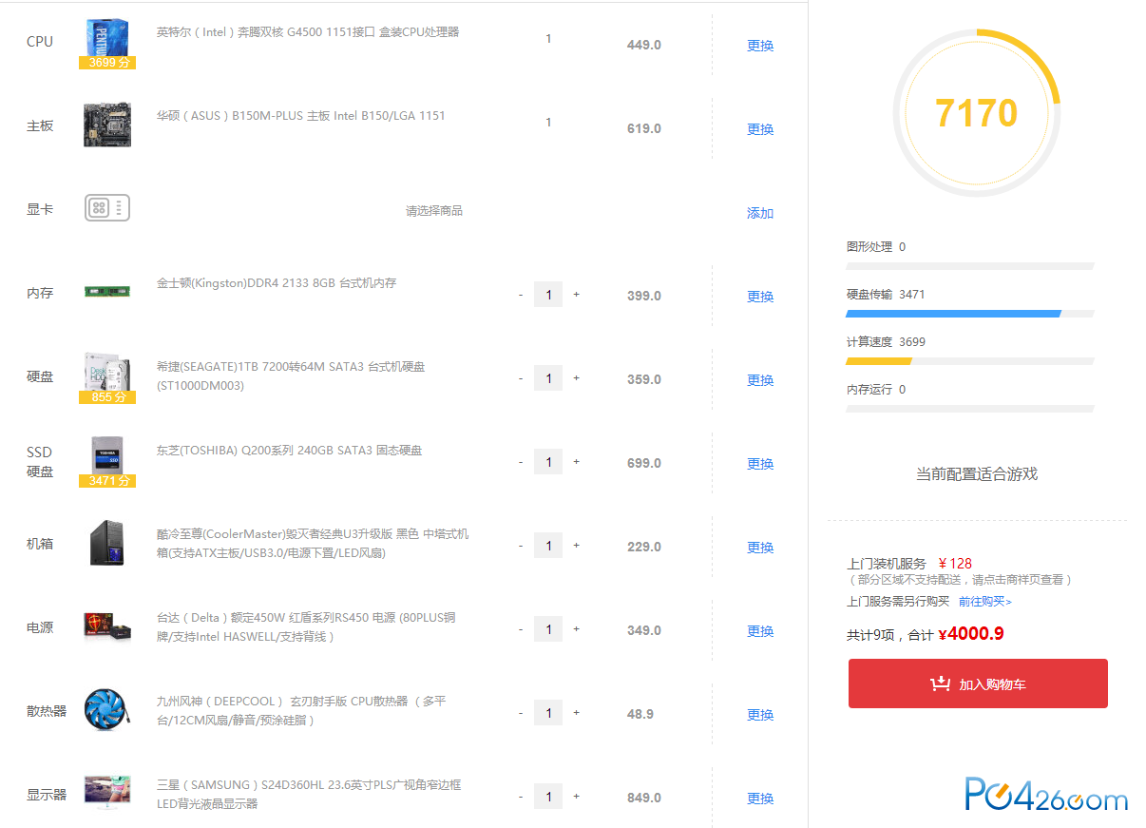Open the Intel Pentium G4500 product title
This screenshot has height=828, width=1146.
(x=308, y=32)
